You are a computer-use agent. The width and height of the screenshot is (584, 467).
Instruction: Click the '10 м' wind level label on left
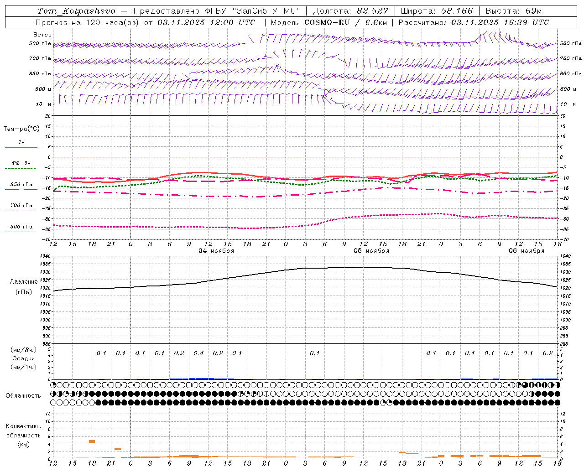pos(44,104)
